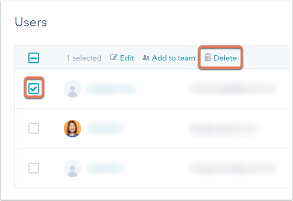Click the pencil Edit icon
This screenshot has height=201, width=293.
point(114,57)
